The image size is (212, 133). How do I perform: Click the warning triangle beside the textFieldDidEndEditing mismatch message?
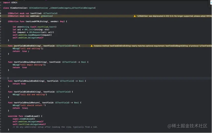click(91, 46)
